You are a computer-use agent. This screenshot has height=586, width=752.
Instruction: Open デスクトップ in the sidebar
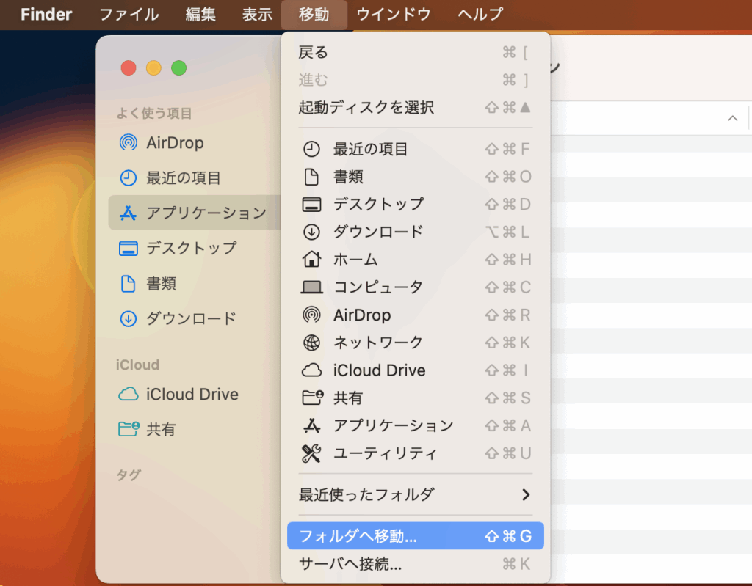pos(191,249)
